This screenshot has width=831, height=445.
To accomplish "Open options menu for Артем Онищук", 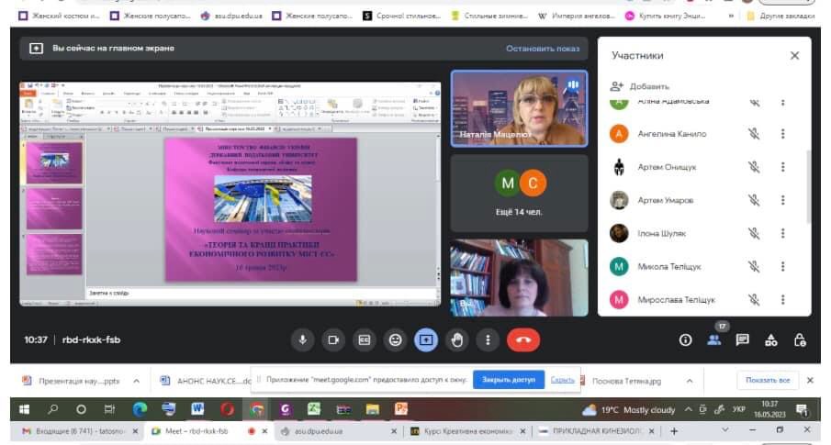I will 782,167.
